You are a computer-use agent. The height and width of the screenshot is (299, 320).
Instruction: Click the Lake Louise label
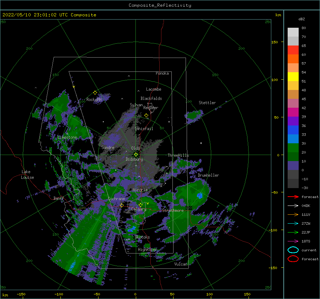27,175
